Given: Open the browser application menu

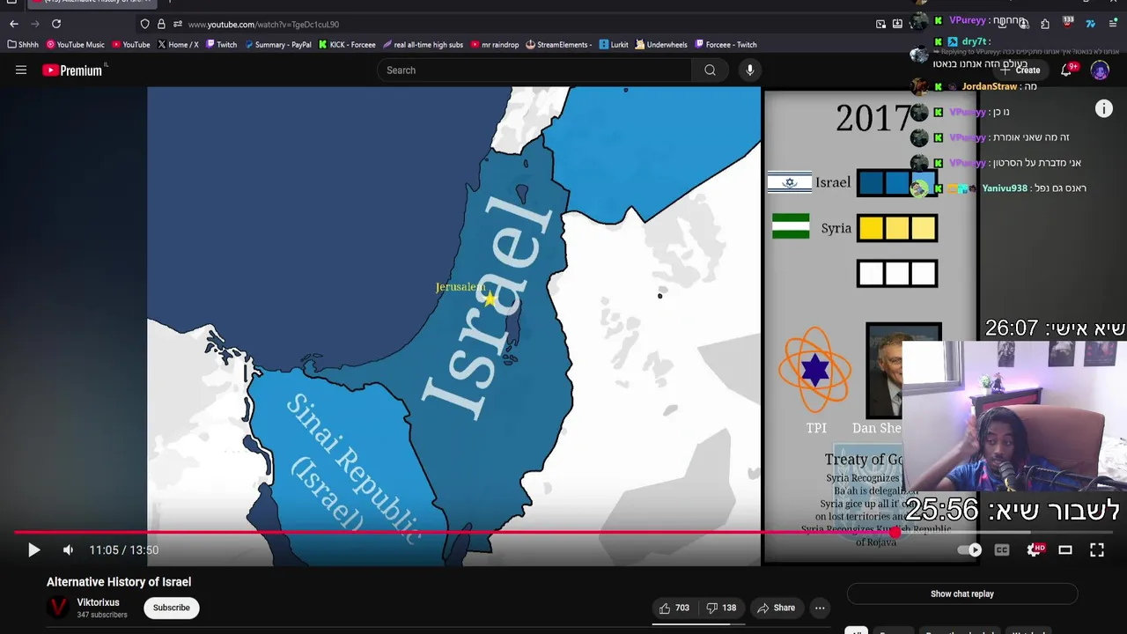Looking at the screenshot, I should 1113,24.
